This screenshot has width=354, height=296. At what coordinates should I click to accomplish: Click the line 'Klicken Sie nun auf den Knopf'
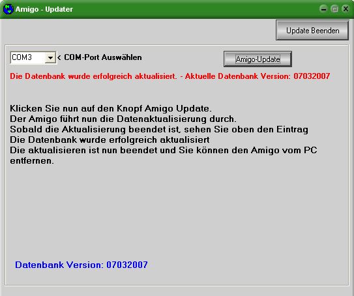click(x=111, y=109)
